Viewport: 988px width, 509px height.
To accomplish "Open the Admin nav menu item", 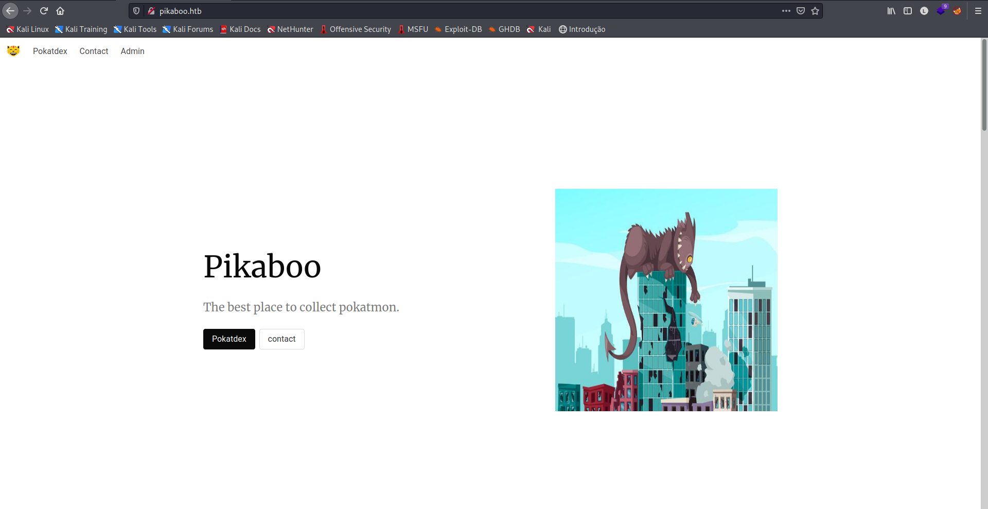I will (x=132, y=51).
